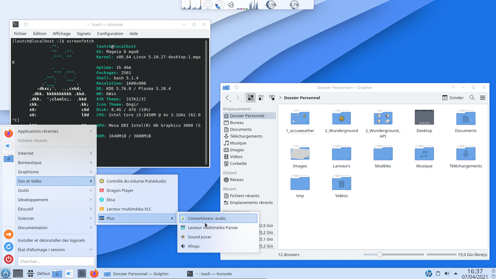Click the red power button in launcher sidebar
Viewport: 496px width, 279px height.
pyautogui.click(x=9, y=259)
